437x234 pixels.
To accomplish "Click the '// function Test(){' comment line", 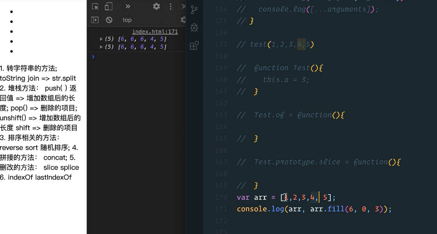I will (x=280, y=68).
